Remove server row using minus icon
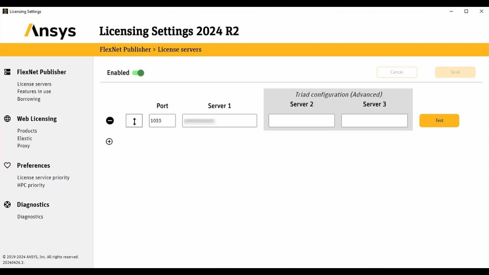This screenshot has width=489, height=275. (110, 121)
